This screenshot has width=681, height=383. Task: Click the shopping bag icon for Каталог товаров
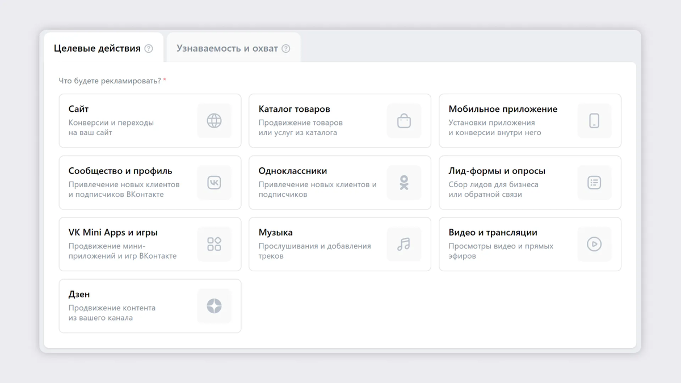point(404,120)
